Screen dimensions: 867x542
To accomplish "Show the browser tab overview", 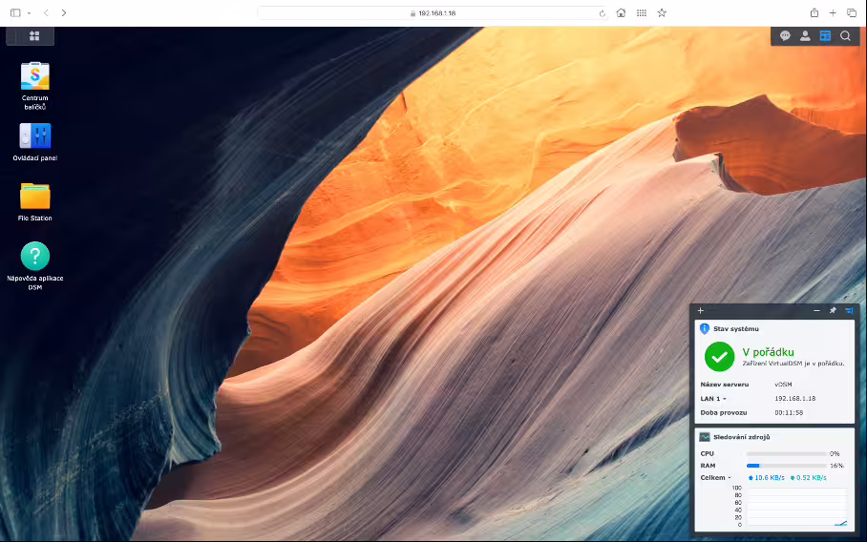I will click(852, 12).
